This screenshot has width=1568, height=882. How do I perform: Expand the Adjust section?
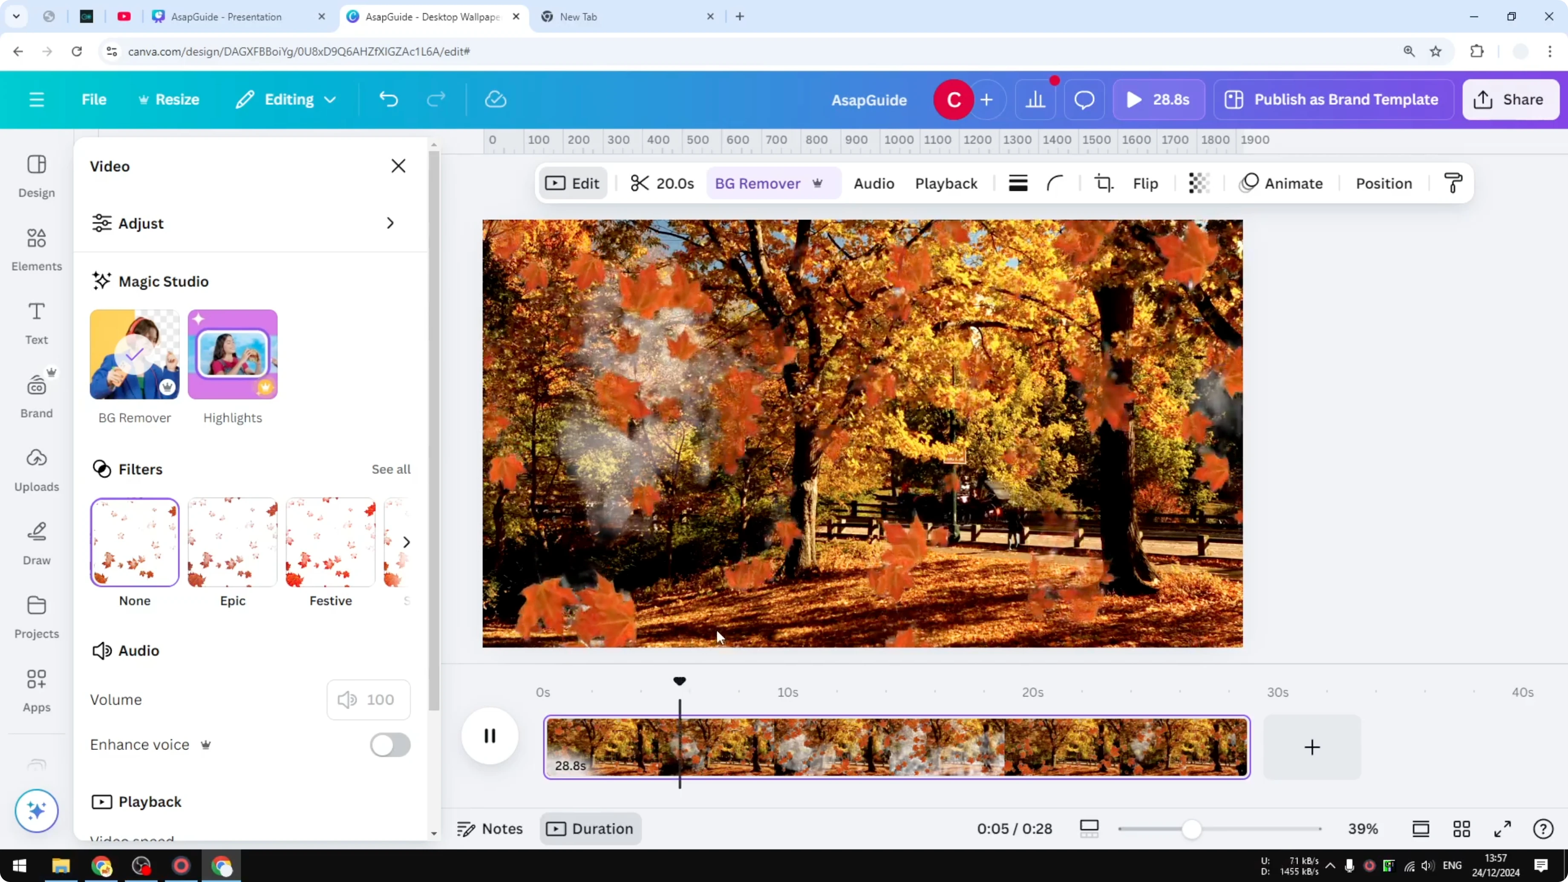coord(243,223)
